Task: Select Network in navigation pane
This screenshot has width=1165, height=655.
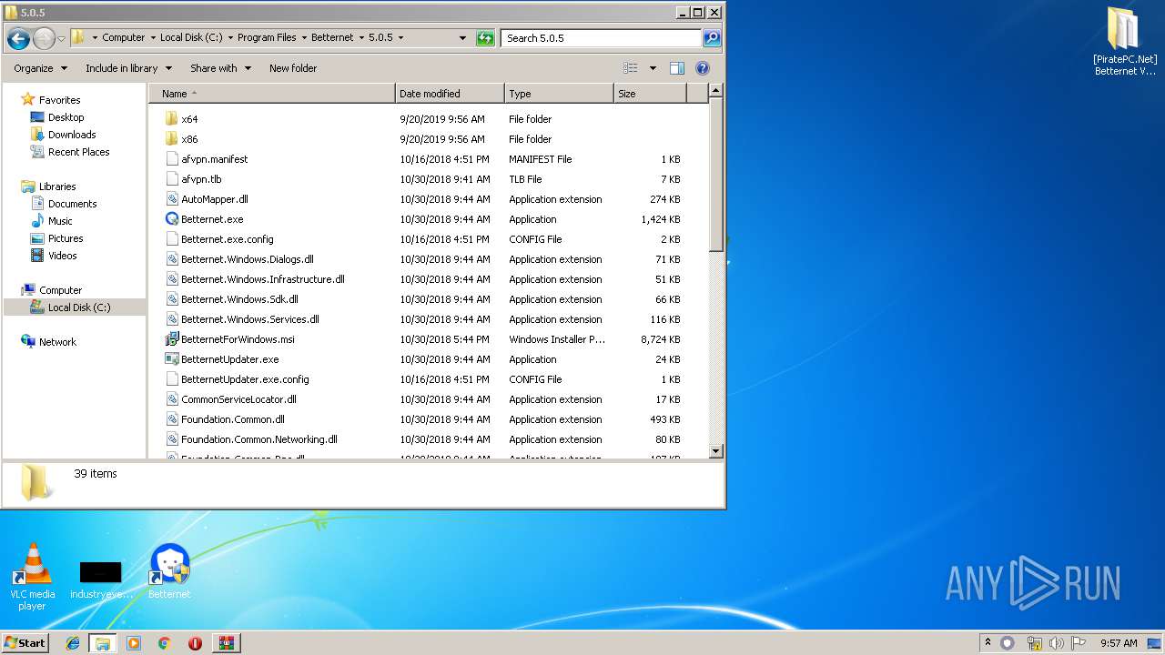Action: (57, 342)
